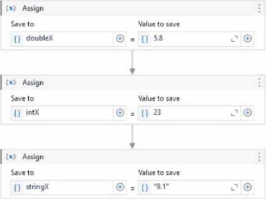Open options menu of doubleX Assign activity
This screenshot has width=266, height=199.
(x=259, y=8)
